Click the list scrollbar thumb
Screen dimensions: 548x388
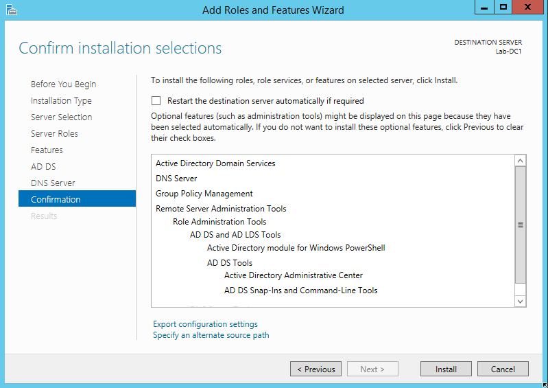pos(520,225)
